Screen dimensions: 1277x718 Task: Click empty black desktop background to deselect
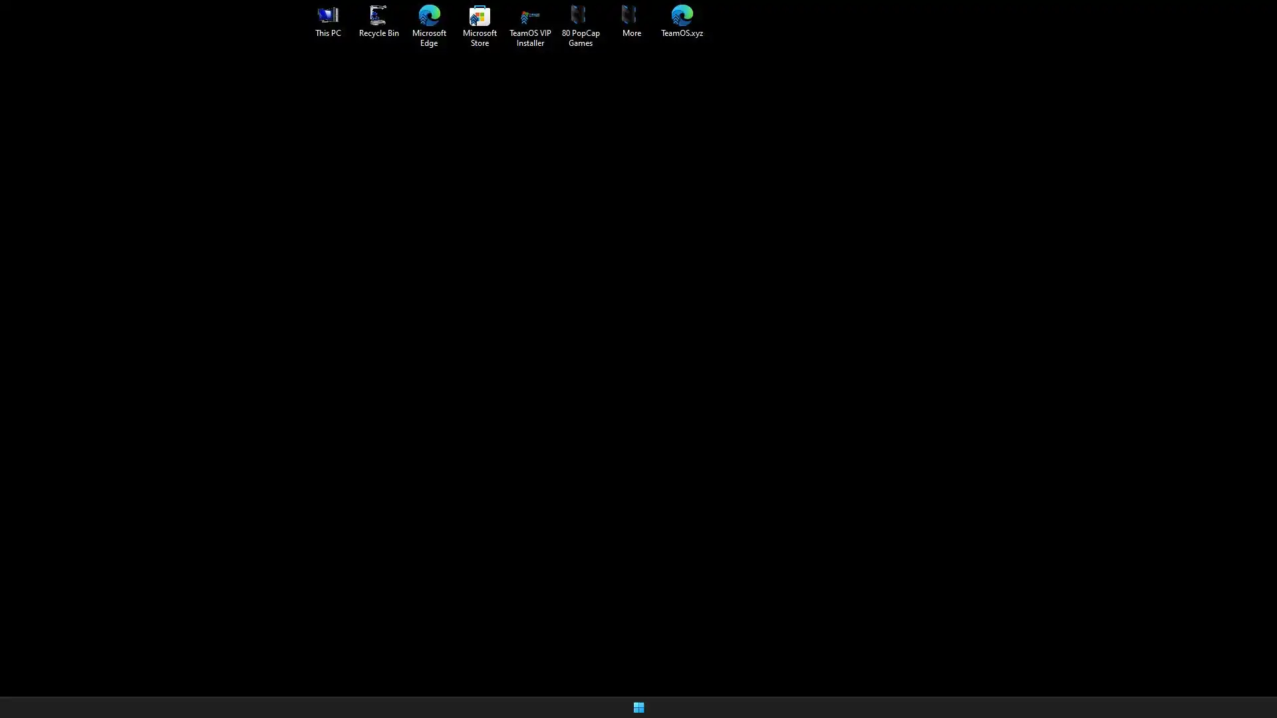pos(638,359)
